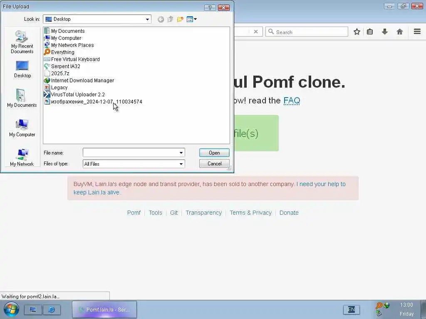Click the Open button
This screenshot has width=426, height=319.
214,153
